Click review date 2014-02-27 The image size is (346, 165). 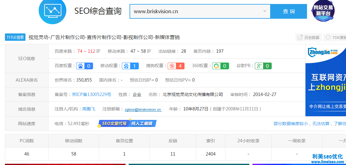point(265,94)
